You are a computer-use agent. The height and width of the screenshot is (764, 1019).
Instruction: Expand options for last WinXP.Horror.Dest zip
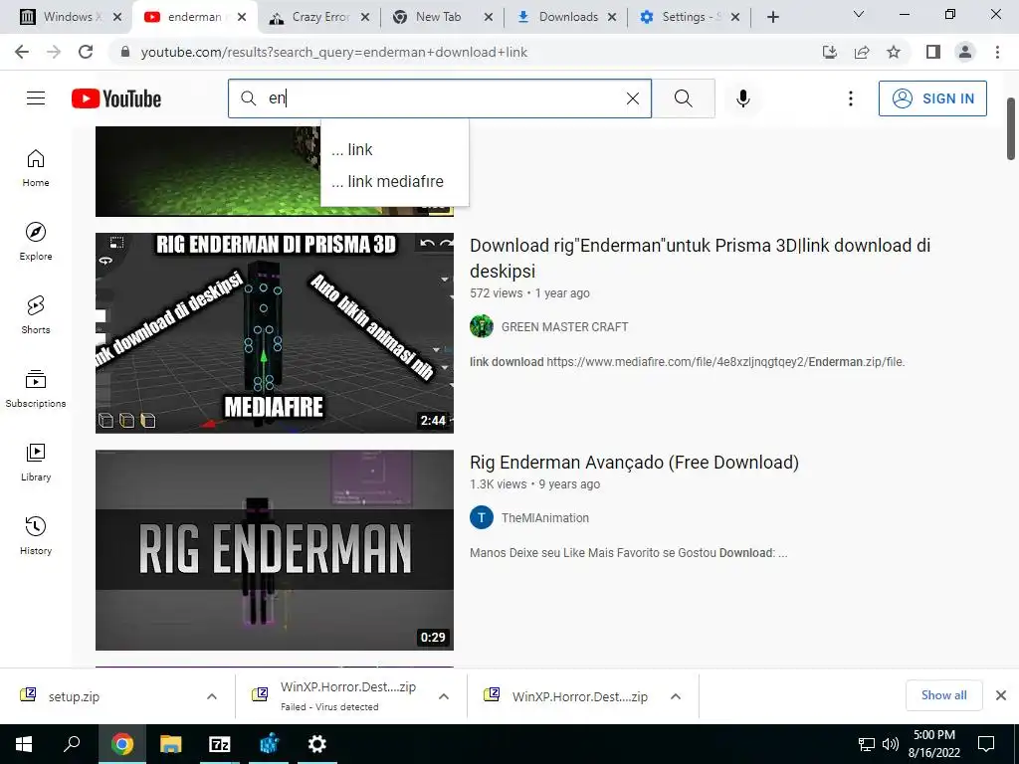point(676,696)
